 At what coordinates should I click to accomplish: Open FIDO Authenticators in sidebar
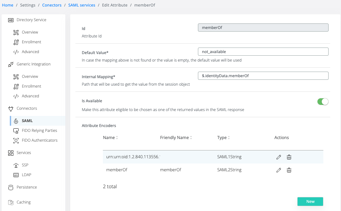tap(40, 140)
